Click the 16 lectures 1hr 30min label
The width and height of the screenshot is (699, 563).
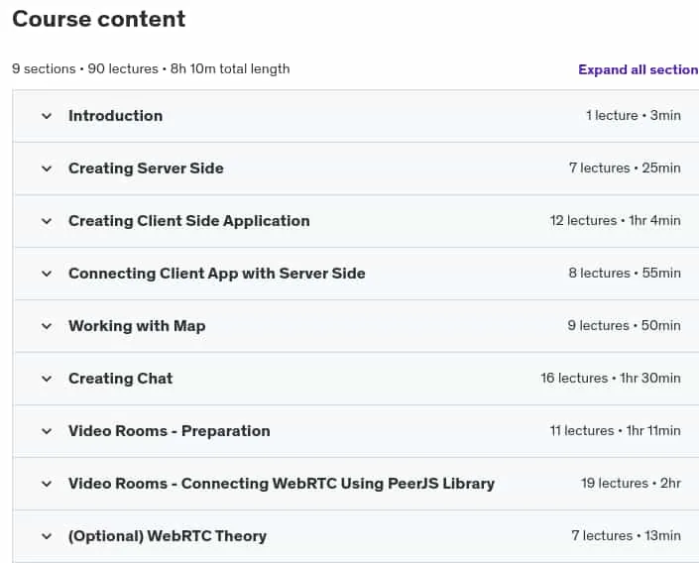coord(611,379)
